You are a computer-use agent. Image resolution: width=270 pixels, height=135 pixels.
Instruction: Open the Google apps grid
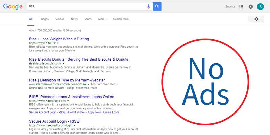point(241,7)
